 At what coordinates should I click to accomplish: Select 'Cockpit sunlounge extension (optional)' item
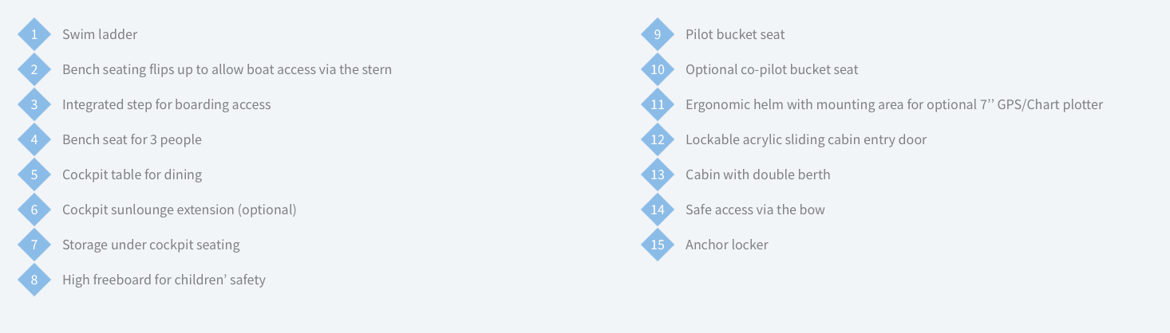(x=180, y=210)
